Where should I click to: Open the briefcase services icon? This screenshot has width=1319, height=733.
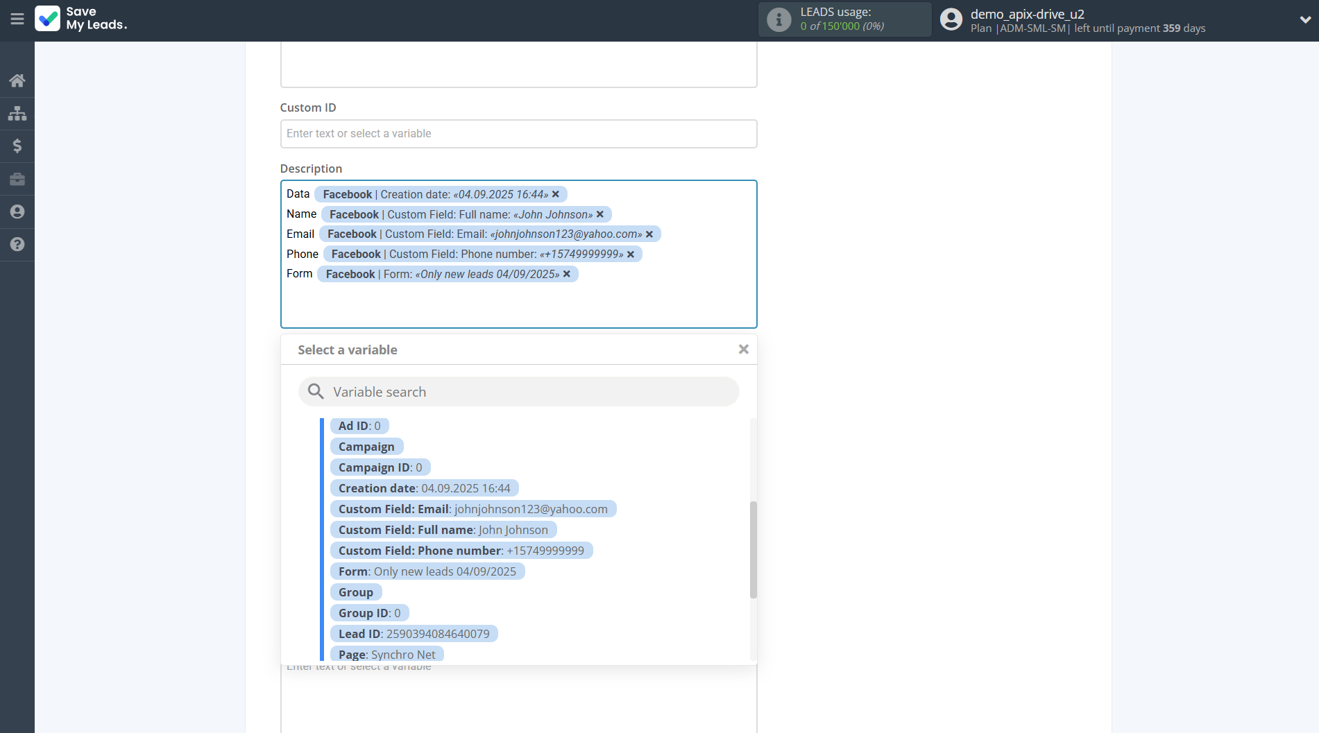[17, 179]
